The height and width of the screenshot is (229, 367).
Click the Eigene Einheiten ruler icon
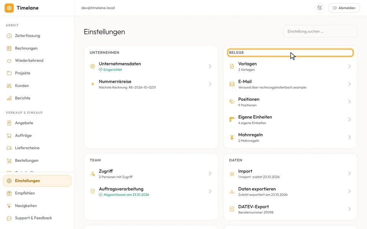click(232, 119)
